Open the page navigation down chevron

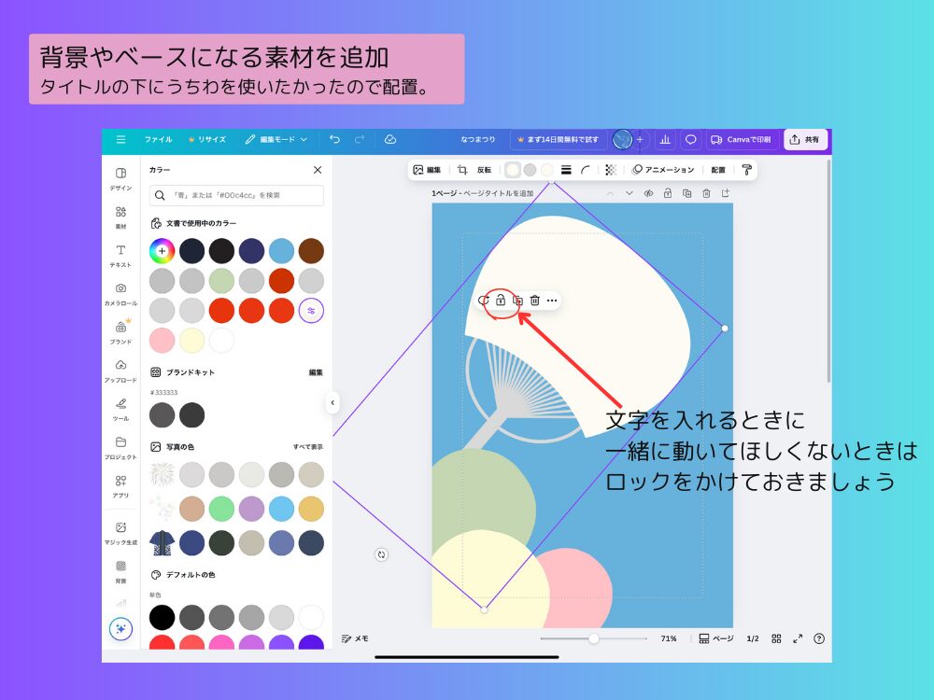click(x=630, y=193)
